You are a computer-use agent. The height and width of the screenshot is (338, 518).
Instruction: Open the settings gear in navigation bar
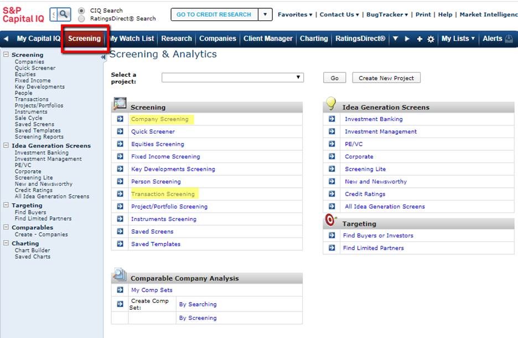pyautogui.click(x=431, y=39)
